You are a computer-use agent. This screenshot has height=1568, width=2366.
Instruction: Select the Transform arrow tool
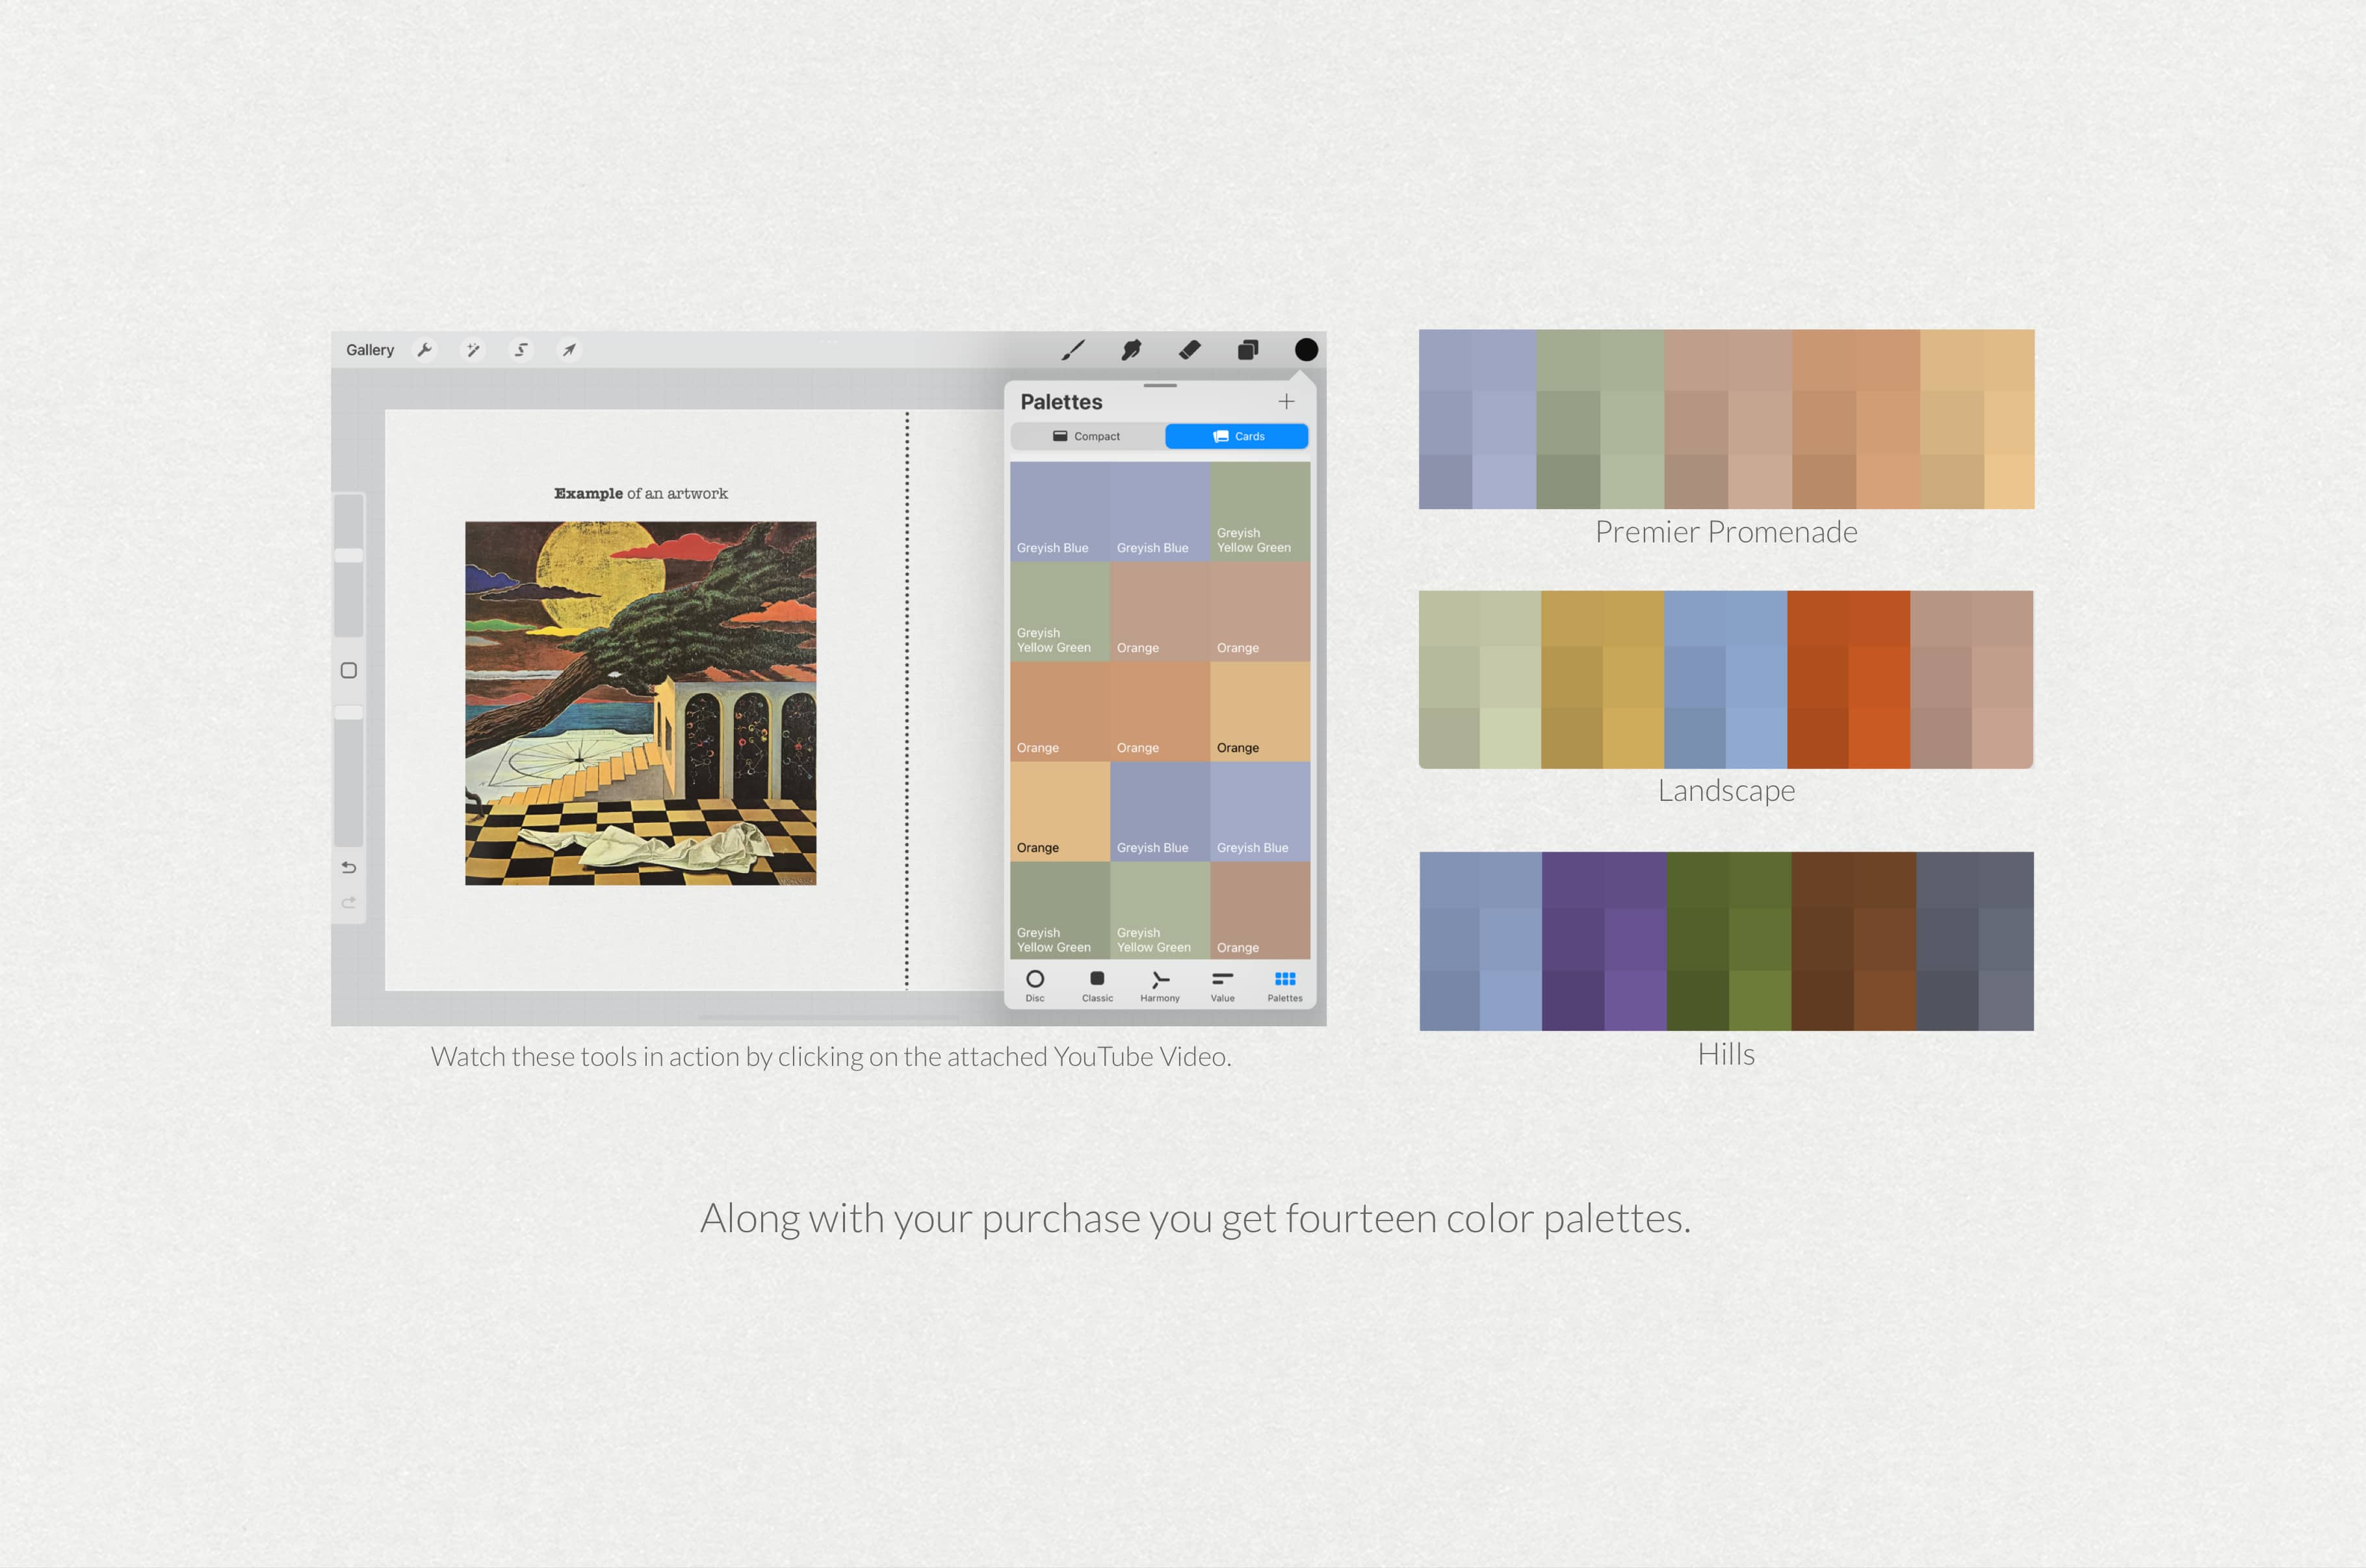pos(568,349)
